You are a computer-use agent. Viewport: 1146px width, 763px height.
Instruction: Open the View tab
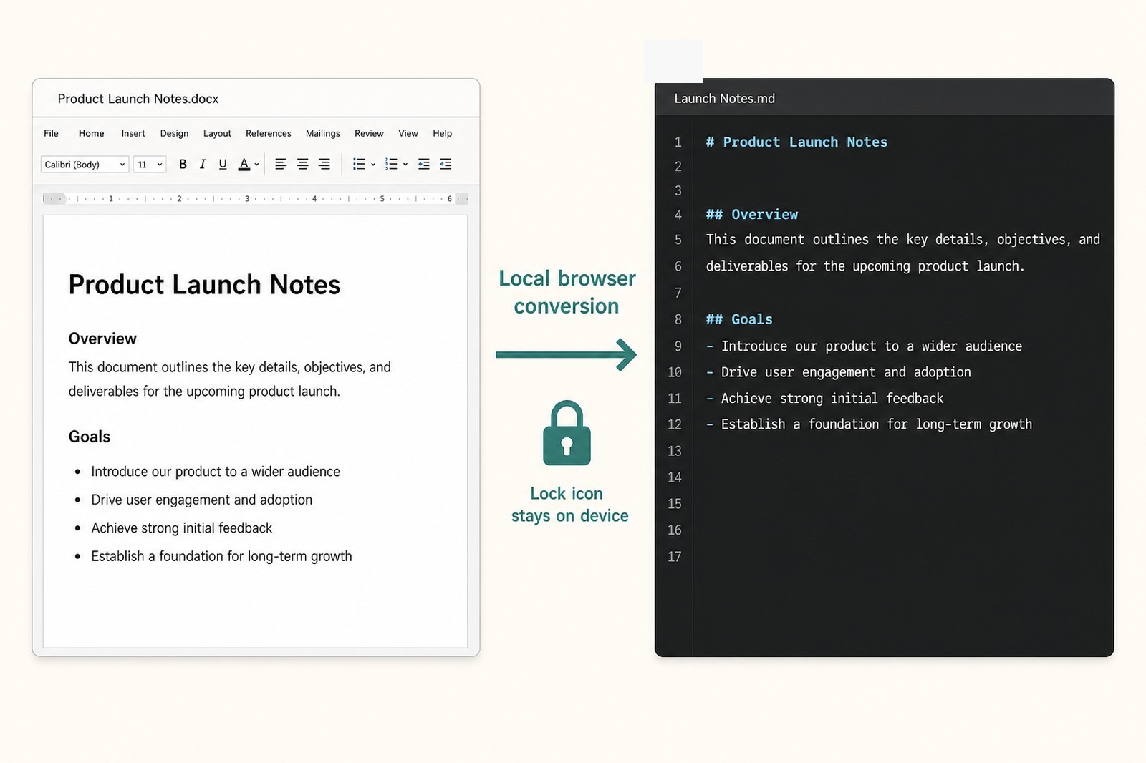pyautogui.click(x=408, y=133)
